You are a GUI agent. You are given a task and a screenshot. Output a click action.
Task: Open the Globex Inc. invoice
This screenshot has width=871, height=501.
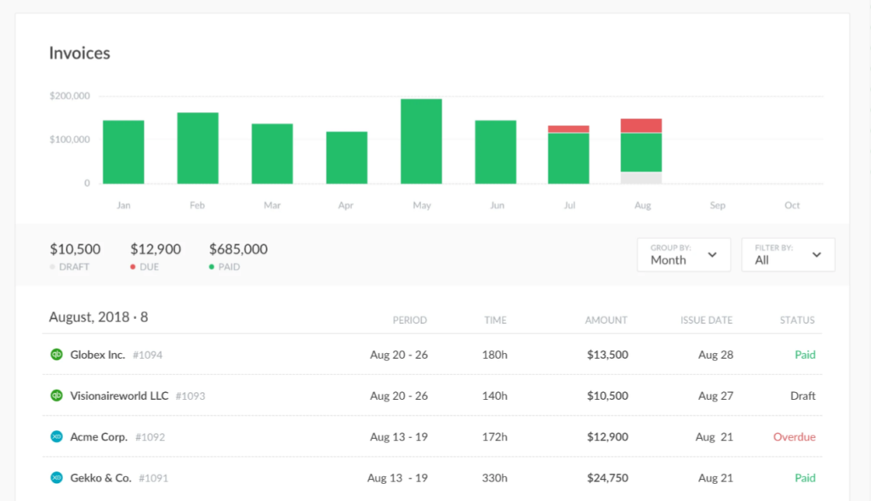(x=97, y=355)
